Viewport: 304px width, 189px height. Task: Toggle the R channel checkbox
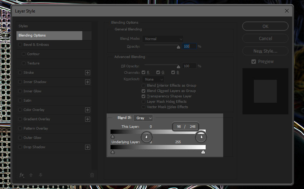(x=143, y=72)
